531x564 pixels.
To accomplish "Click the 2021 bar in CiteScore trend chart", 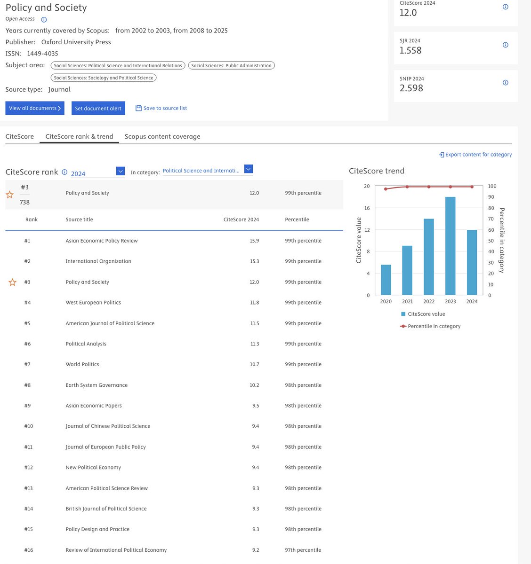I will [x=408, y=270].
